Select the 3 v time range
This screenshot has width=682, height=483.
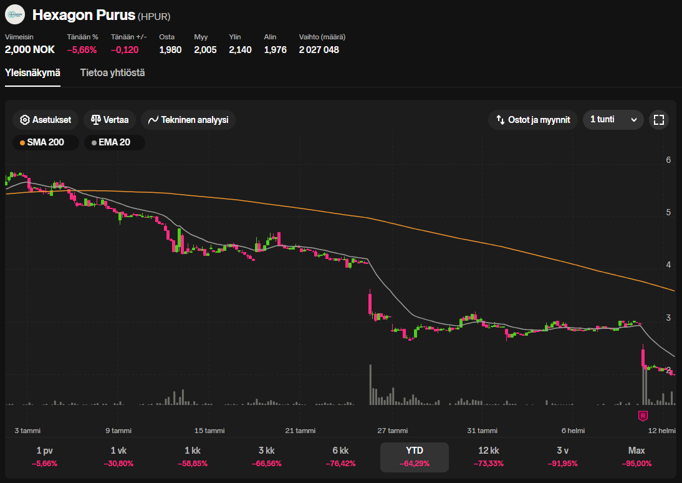tap(562, 457)
